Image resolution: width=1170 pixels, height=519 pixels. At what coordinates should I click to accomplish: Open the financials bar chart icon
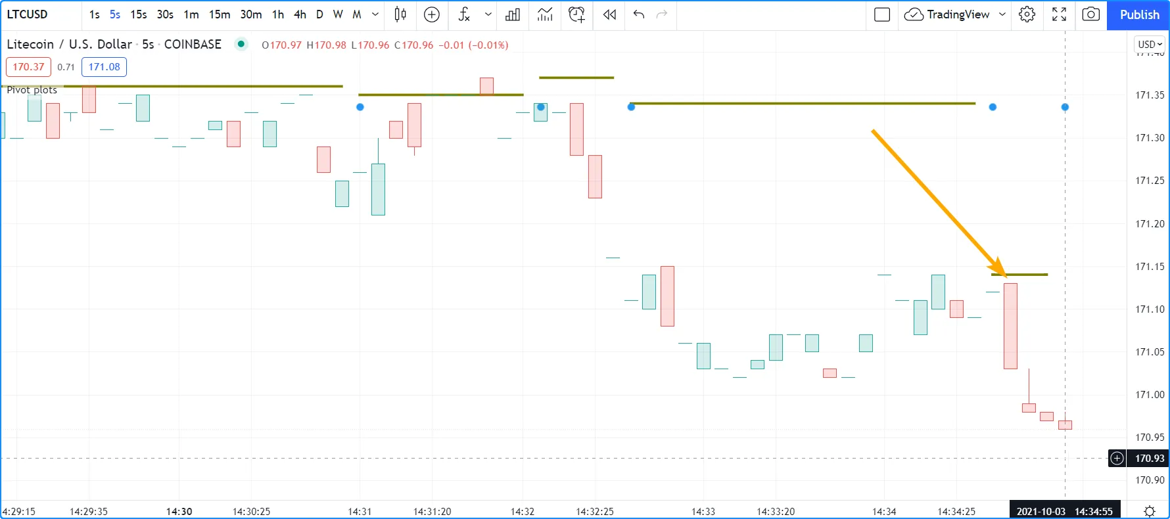pyautogui.click(x=513, y=14)
